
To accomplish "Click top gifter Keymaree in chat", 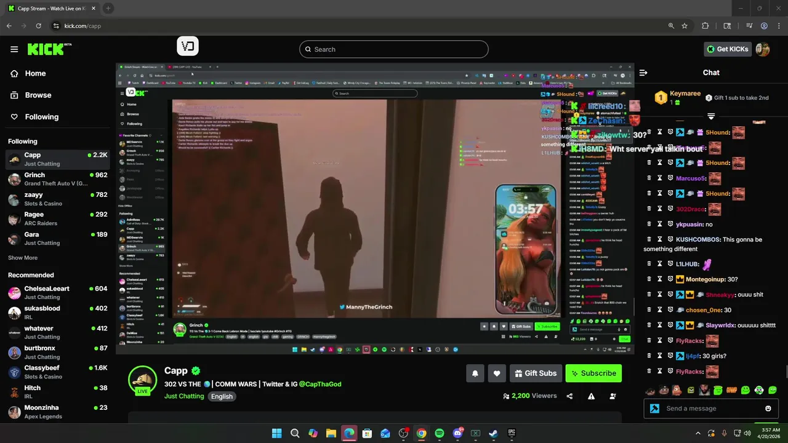I will (x=685, y=94).
